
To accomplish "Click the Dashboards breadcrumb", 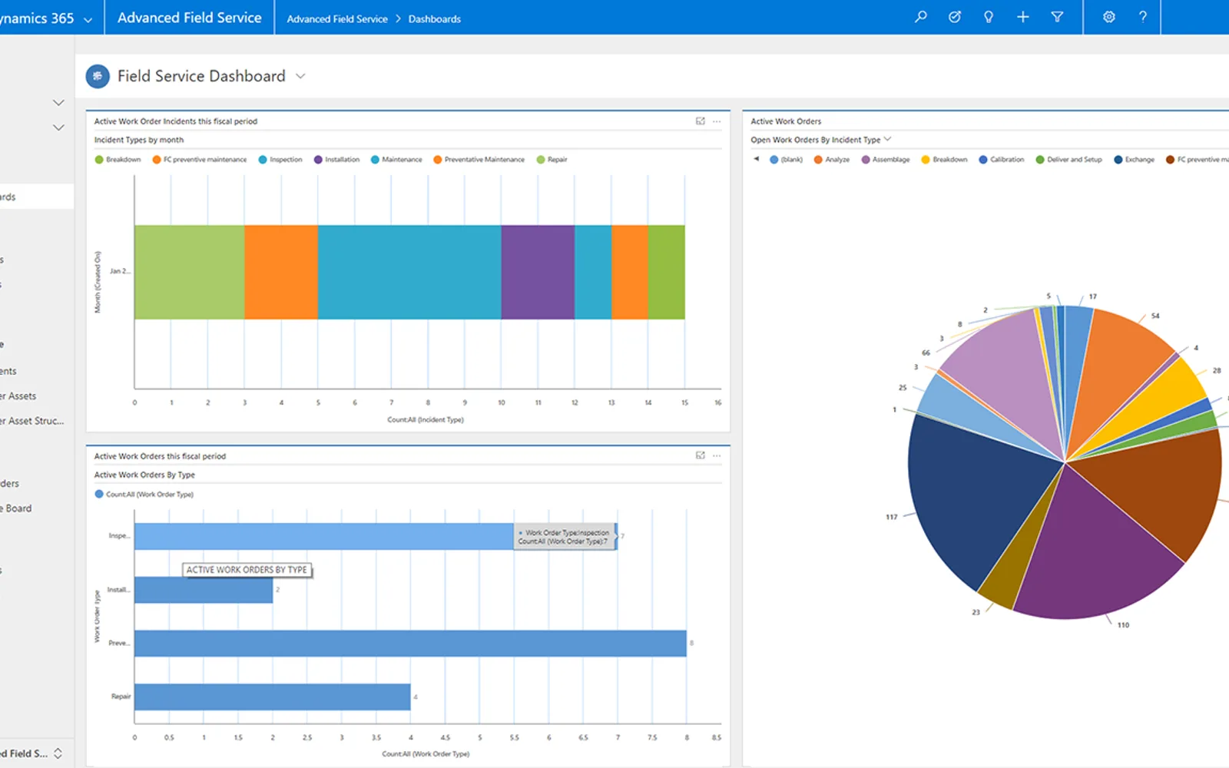I will (x=435, y=19).
